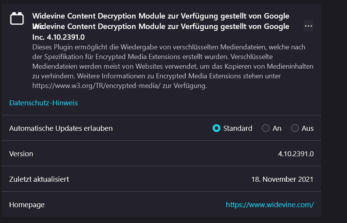The image size is (347, 223).
Task: Click the Widevine plugin block icon
Action: (x=17, y=19)
